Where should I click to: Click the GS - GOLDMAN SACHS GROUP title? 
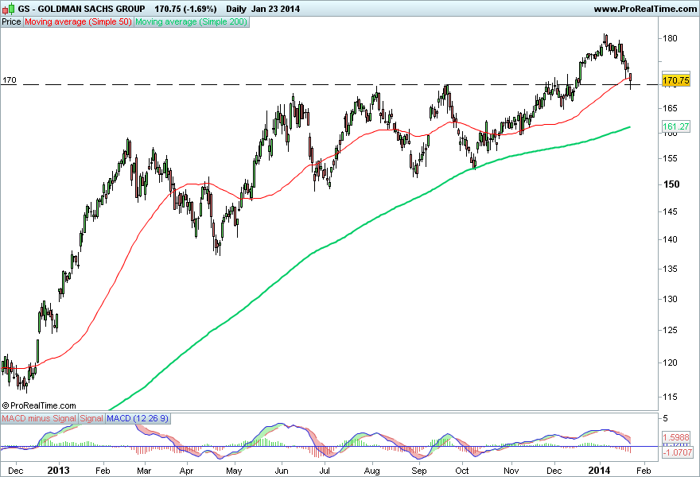coord(81,9)
